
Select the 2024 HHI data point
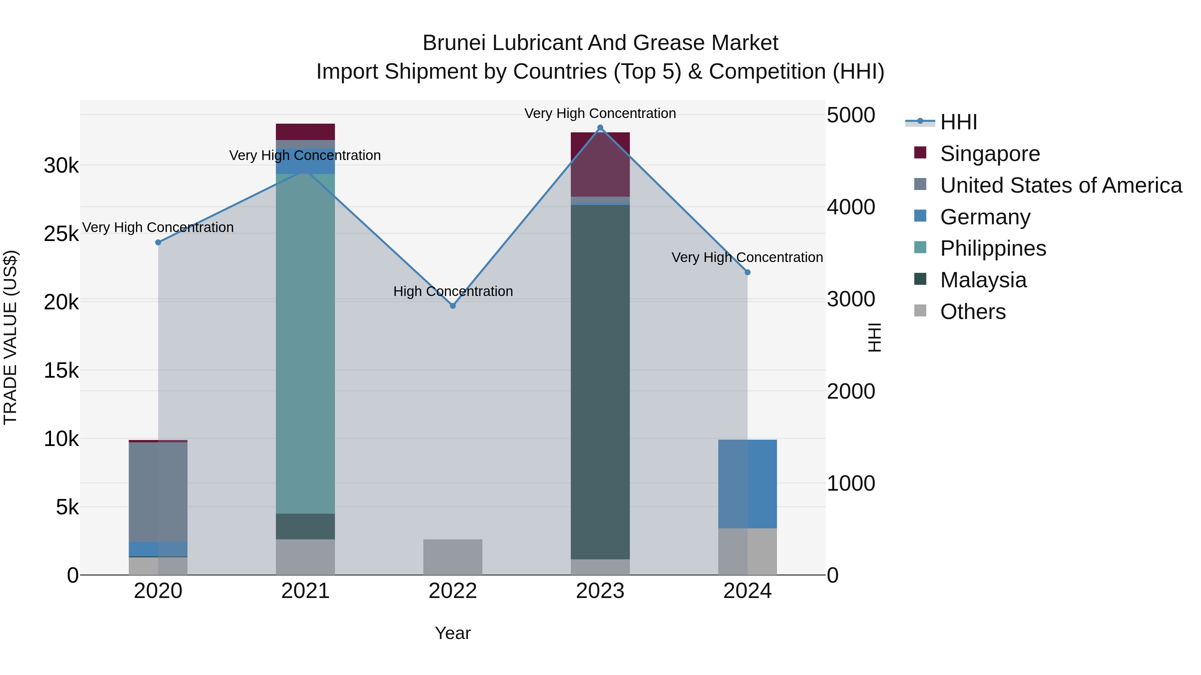[747, 272]
